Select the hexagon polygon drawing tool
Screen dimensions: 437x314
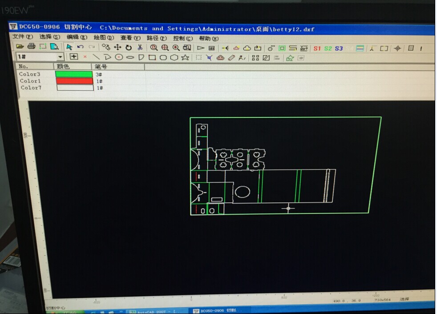(x=174, y=57)
